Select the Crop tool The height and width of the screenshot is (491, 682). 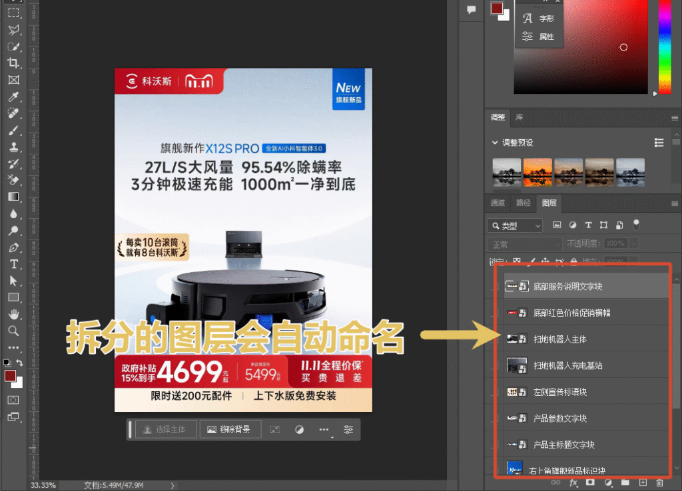coord(13,63)
